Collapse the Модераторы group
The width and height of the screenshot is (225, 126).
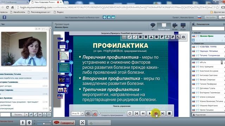coord(193,43)
